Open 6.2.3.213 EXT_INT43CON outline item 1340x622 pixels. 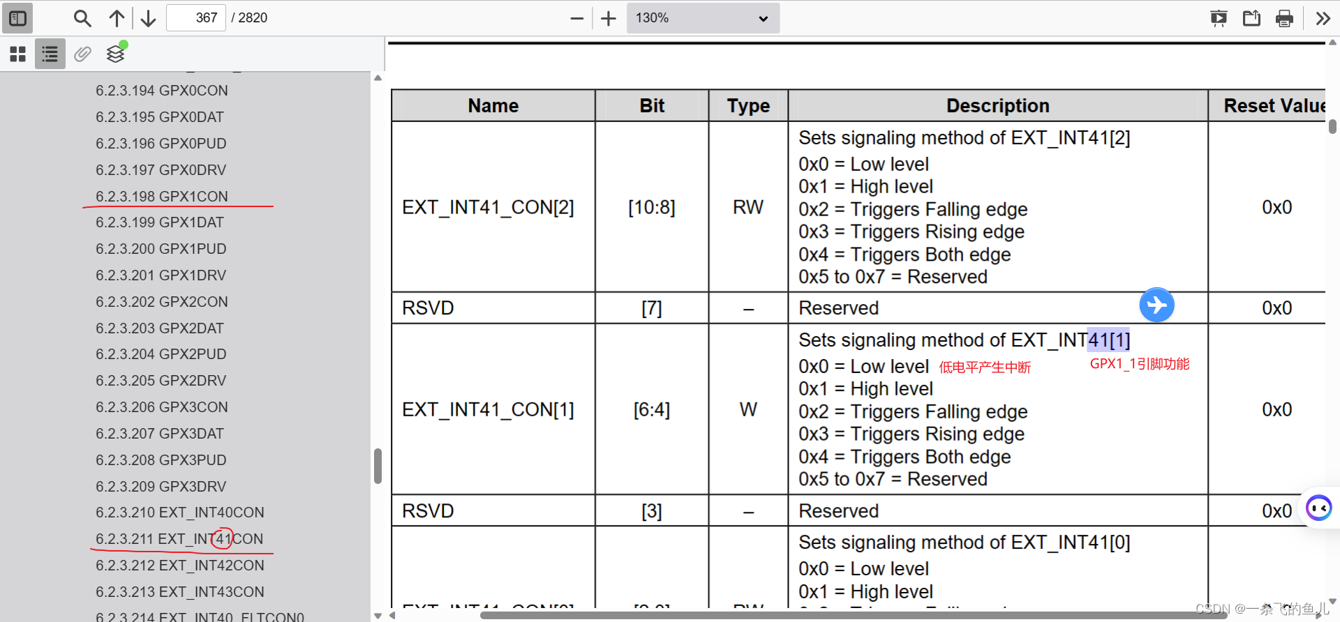(x=180, y=592)
